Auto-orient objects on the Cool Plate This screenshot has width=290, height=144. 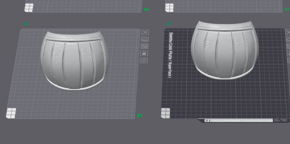point(288,39)
